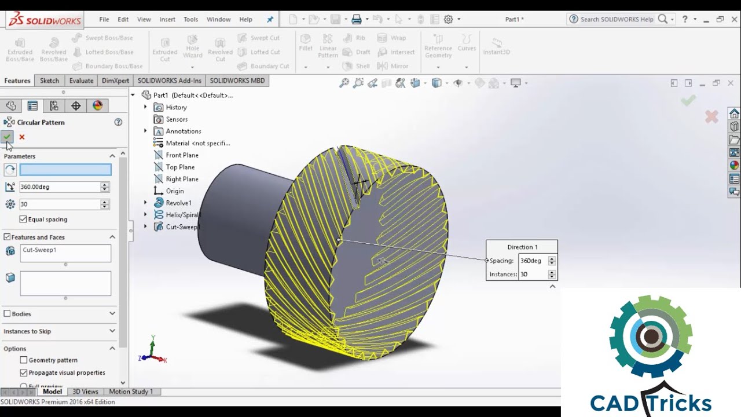
Task: Cancel the Circular Pattern with the red X
Action: pyautogui.click(x=22, y=137)
